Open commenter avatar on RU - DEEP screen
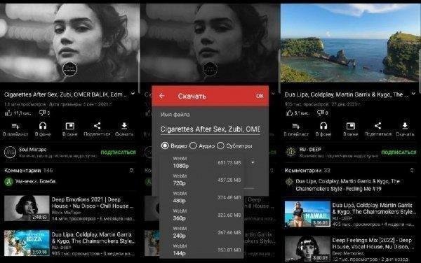Image resolution: width=421 pixels, height=263 pixels. [x=289, y=182]
